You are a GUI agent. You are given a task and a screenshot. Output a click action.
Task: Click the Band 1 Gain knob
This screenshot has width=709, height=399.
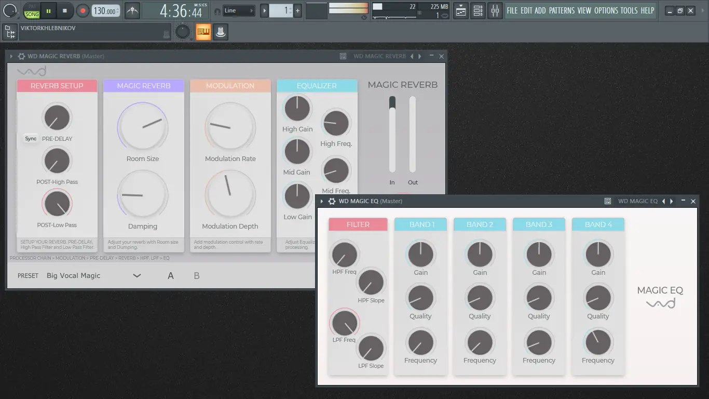pos(420,255)
